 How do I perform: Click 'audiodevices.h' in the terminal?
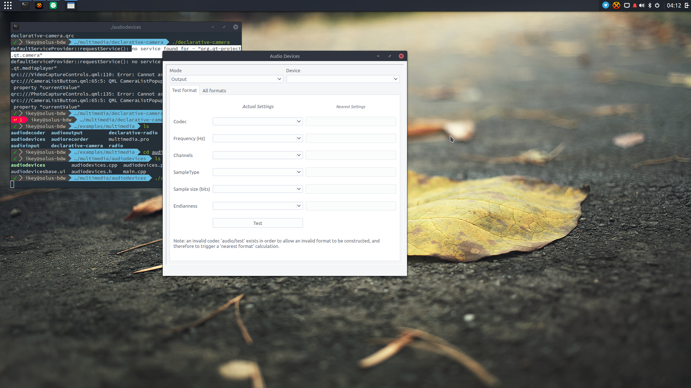click(91, 172)
